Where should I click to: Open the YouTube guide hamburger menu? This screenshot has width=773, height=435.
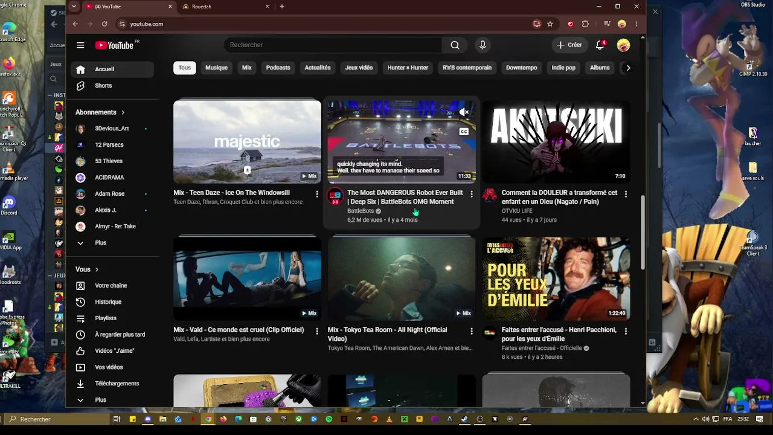pyautogui.click(x=80, y=45)
